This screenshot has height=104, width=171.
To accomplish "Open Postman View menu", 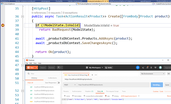I will pos(35,63).
